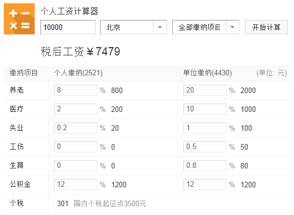Click the 个税 row label
Viewport: 294px width, 215px height.
pyautogui.click(x=17, y=203)
